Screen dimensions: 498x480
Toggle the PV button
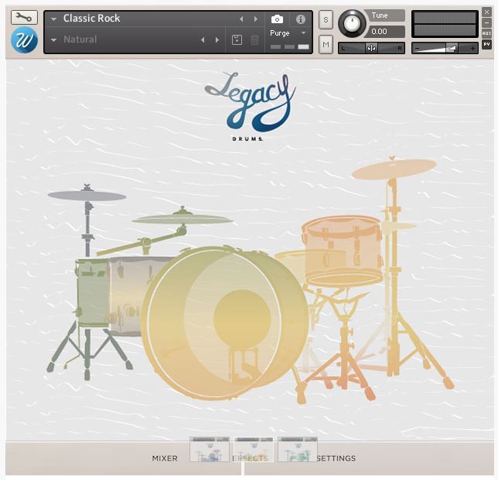click(x=486, y=46)
